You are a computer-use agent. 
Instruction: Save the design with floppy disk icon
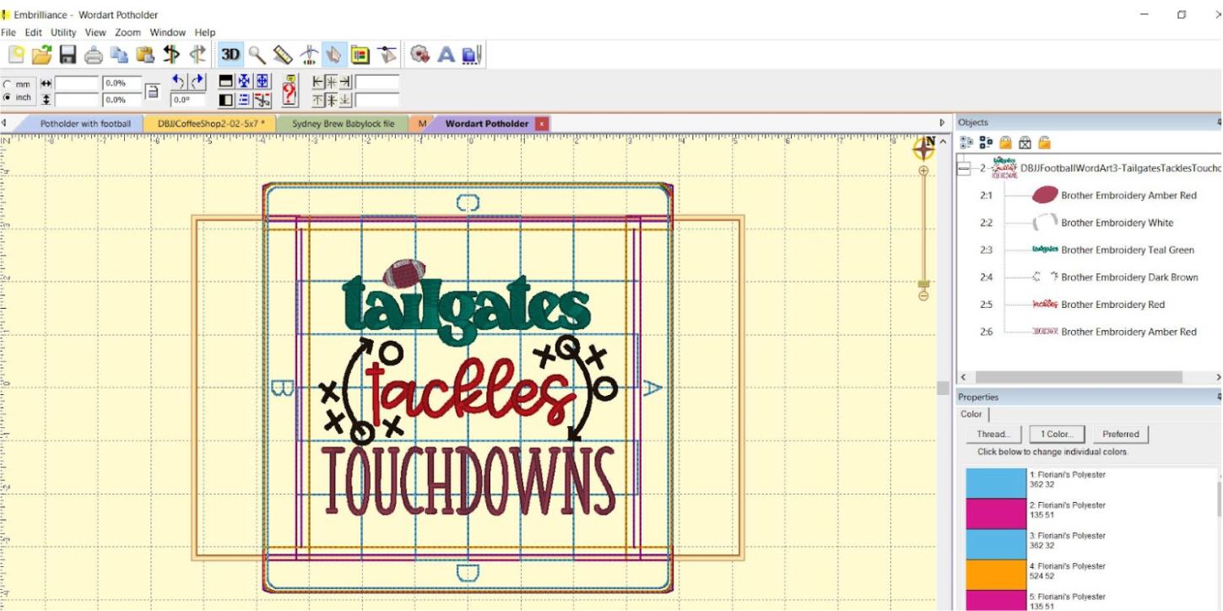click(x=68, y=55)
